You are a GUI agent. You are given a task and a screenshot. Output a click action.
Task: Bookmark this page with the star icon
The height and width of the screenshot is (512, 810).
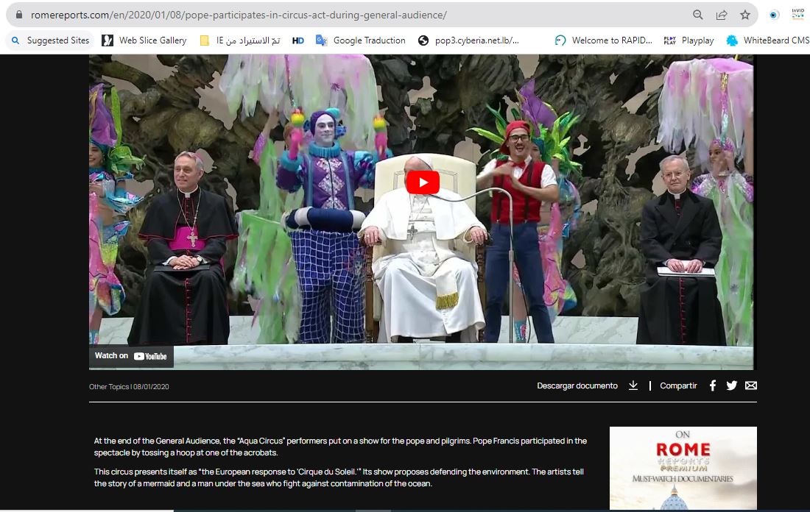pyautogui.click(x=744, y=15)
